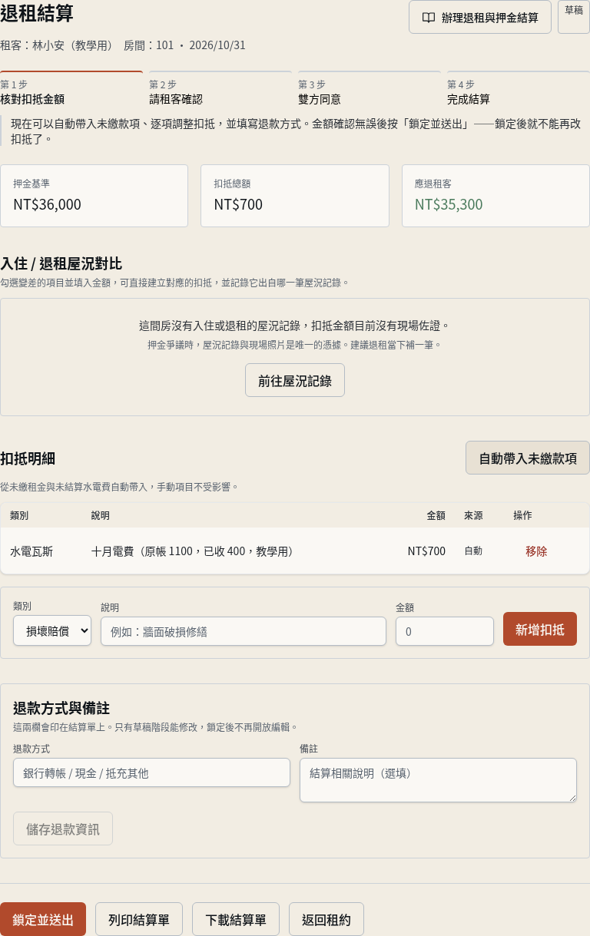Focus the 退款方式 input field

click(x=151, y=772)
